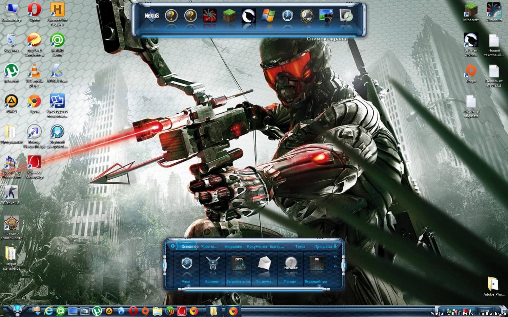Open Hamster Lite Archiver desktop shortcut
This screenshot has width=508, height=317.
point(57,15)
